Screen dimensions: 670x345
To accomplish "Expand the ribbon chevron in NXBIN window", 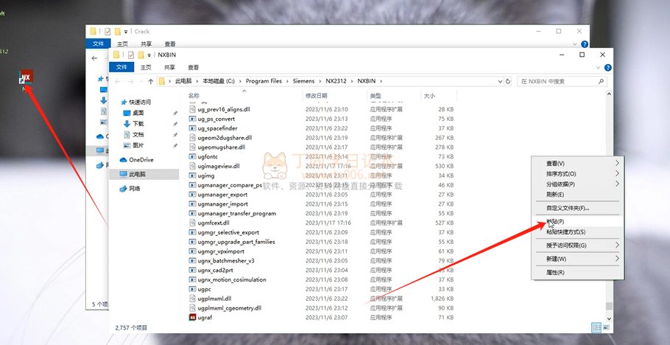I will (599, 68).
